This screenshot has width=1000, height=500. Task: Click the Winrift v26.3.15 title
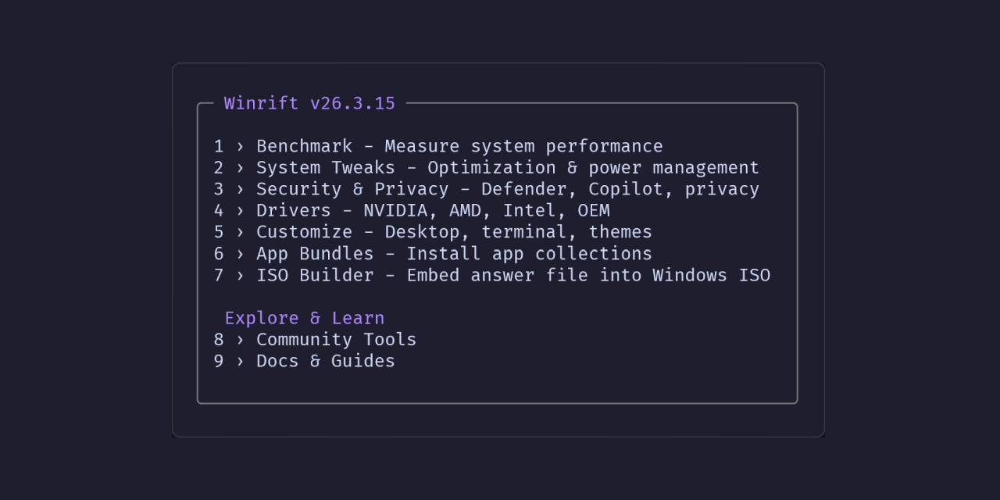(x=309, y=103)
